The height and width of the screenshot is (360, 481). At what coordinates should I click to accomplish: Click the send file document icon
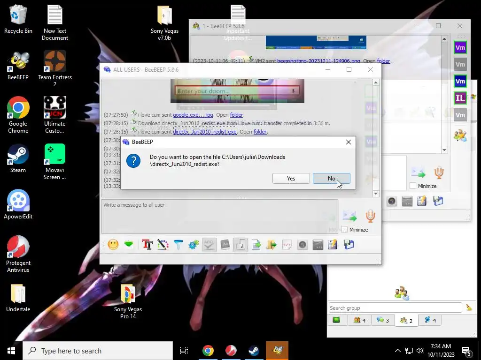pos(256,245)
